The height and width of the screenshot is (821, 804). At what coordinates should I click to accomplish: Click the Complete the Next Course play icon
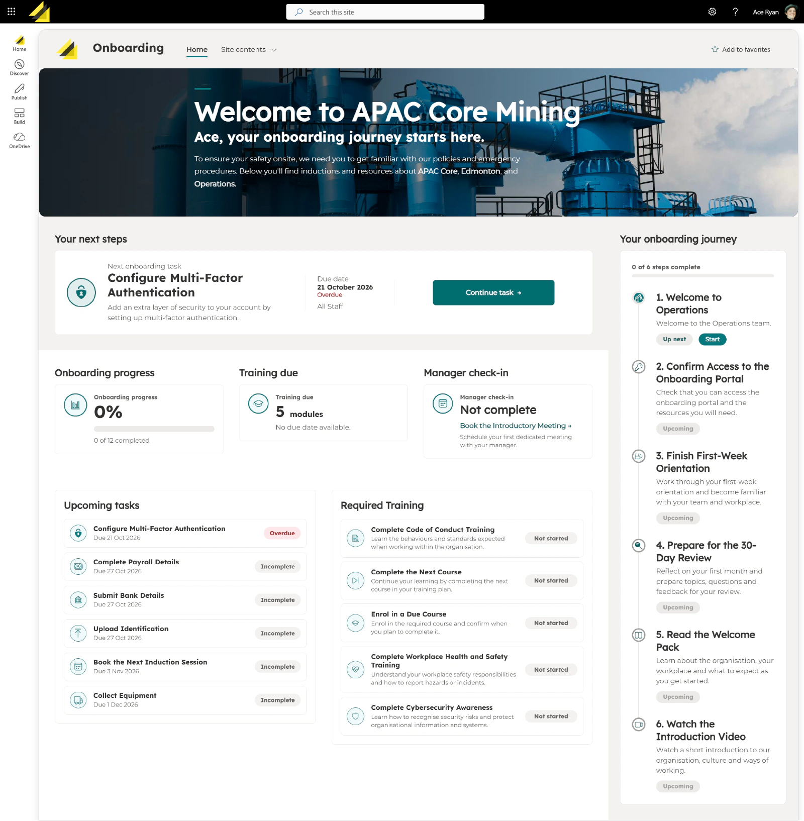coord(355,580)
